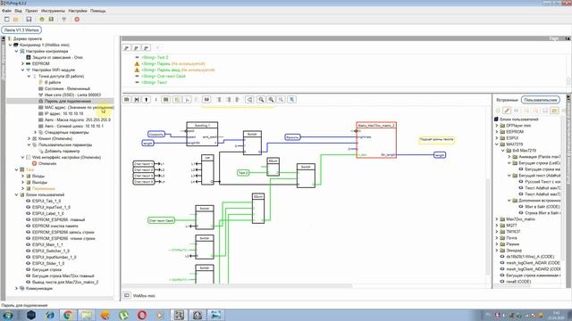Screen dimensions: 572x321
Task: Click the zoom out magnifier icon
Action: coord(281,99)
